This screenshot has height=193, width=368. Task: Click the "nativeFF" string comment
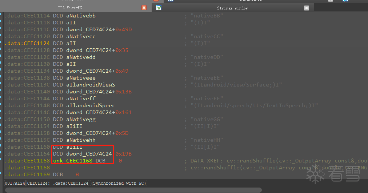coord(207,98)
